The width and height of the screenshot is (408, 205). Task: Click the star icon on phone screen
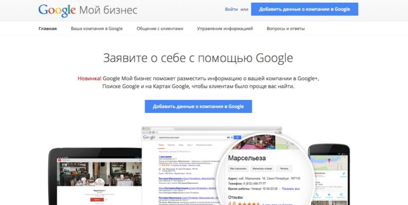pyautogui.click(x=329, y=195)
